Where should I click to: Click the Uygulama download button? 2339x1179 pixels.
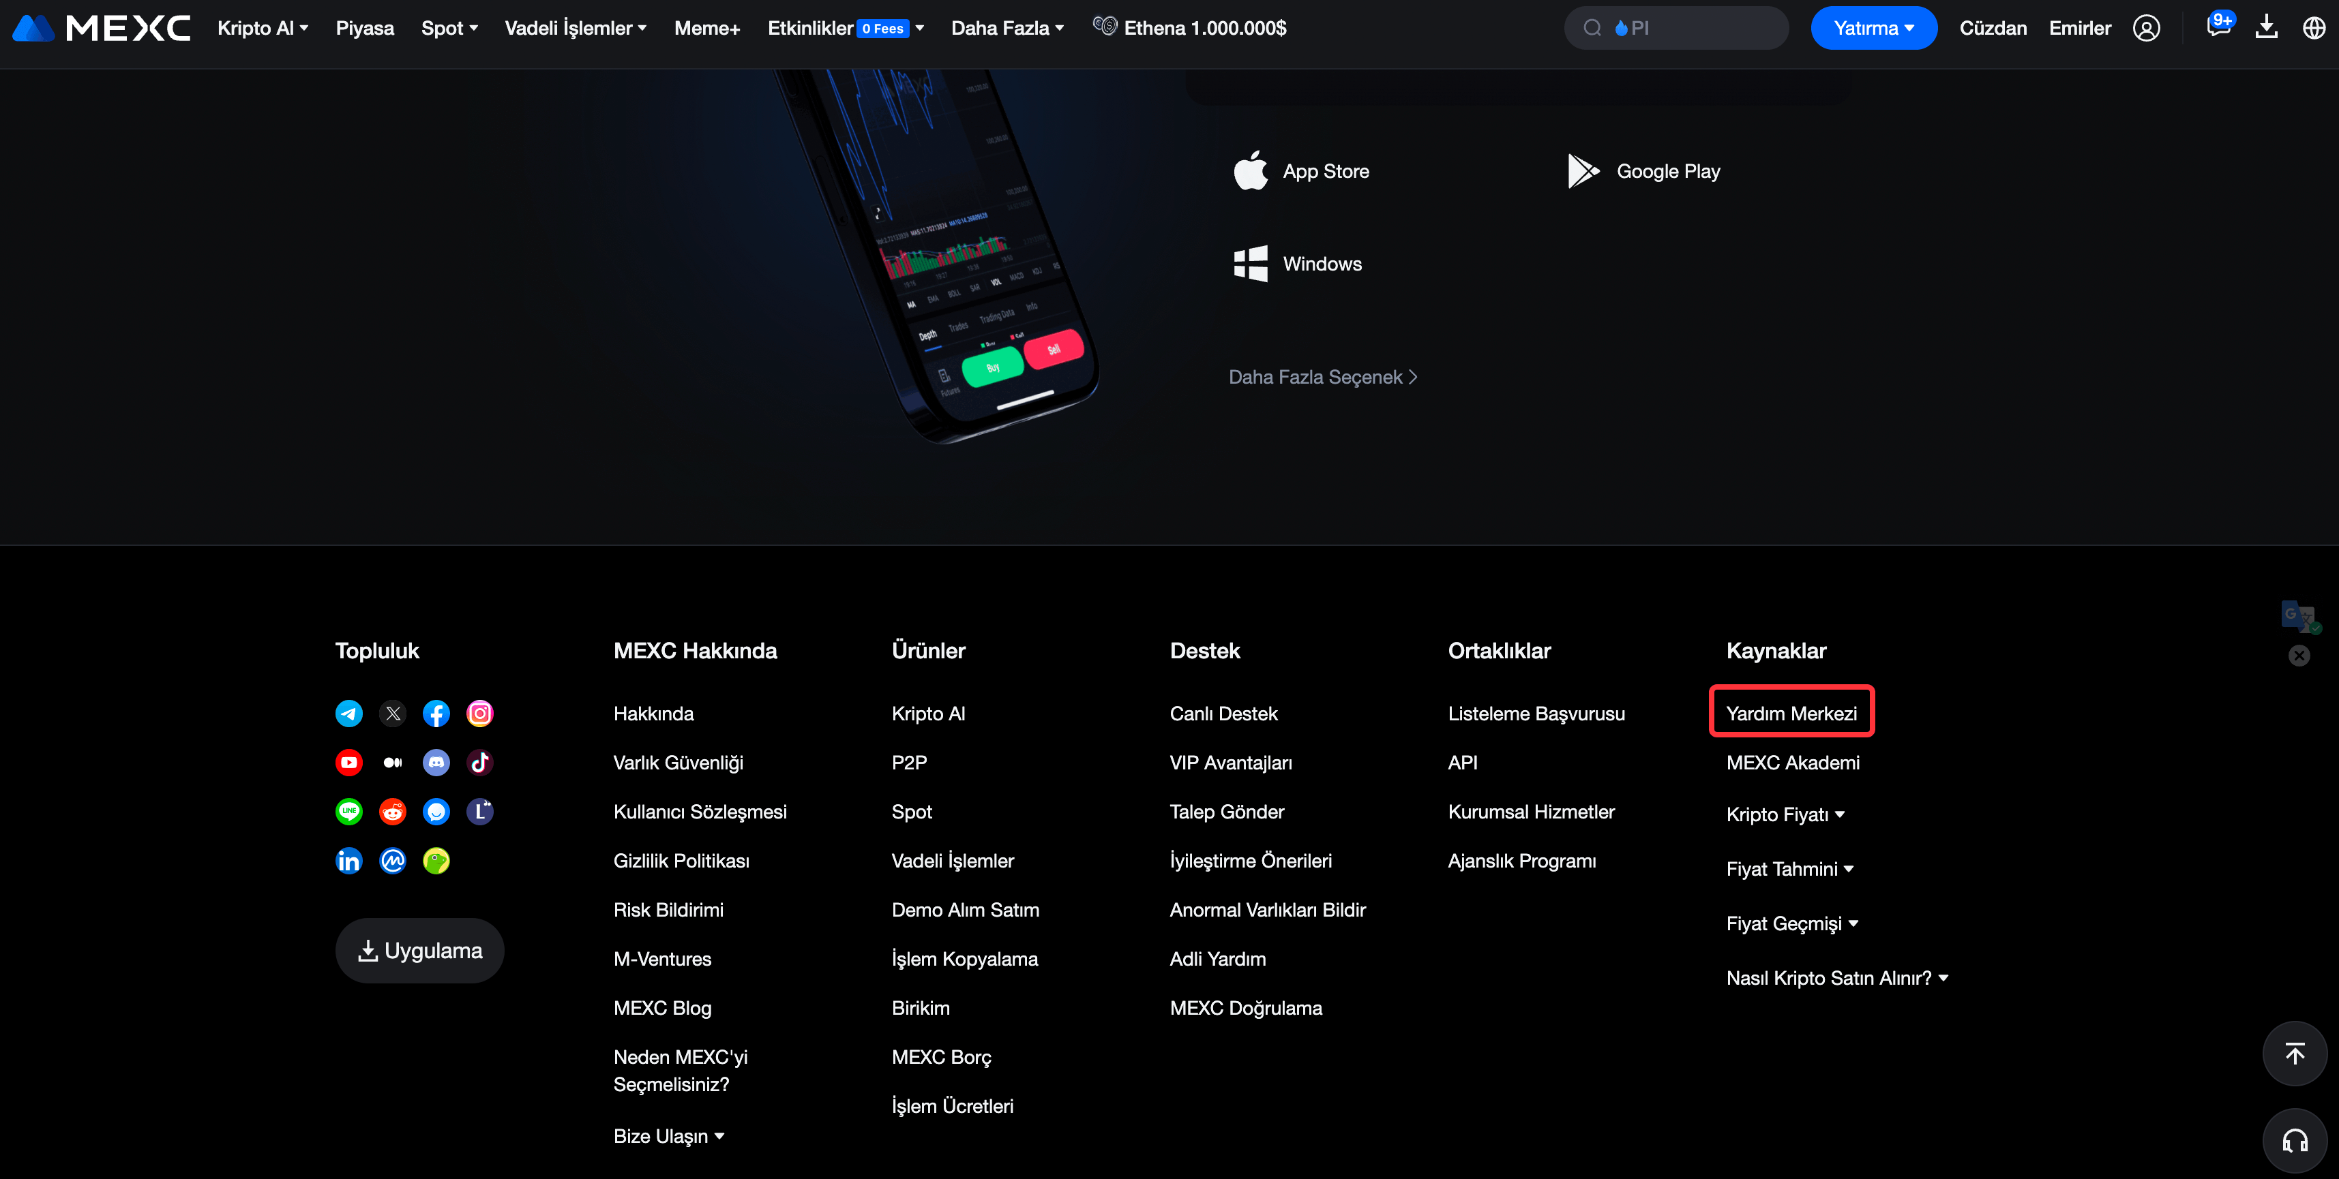coord(419,950)
